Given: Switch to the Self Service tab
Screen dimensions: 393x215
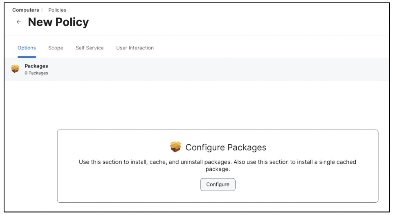Looking at the screenshot, I should pyautogui.click(x=90, y=48).
